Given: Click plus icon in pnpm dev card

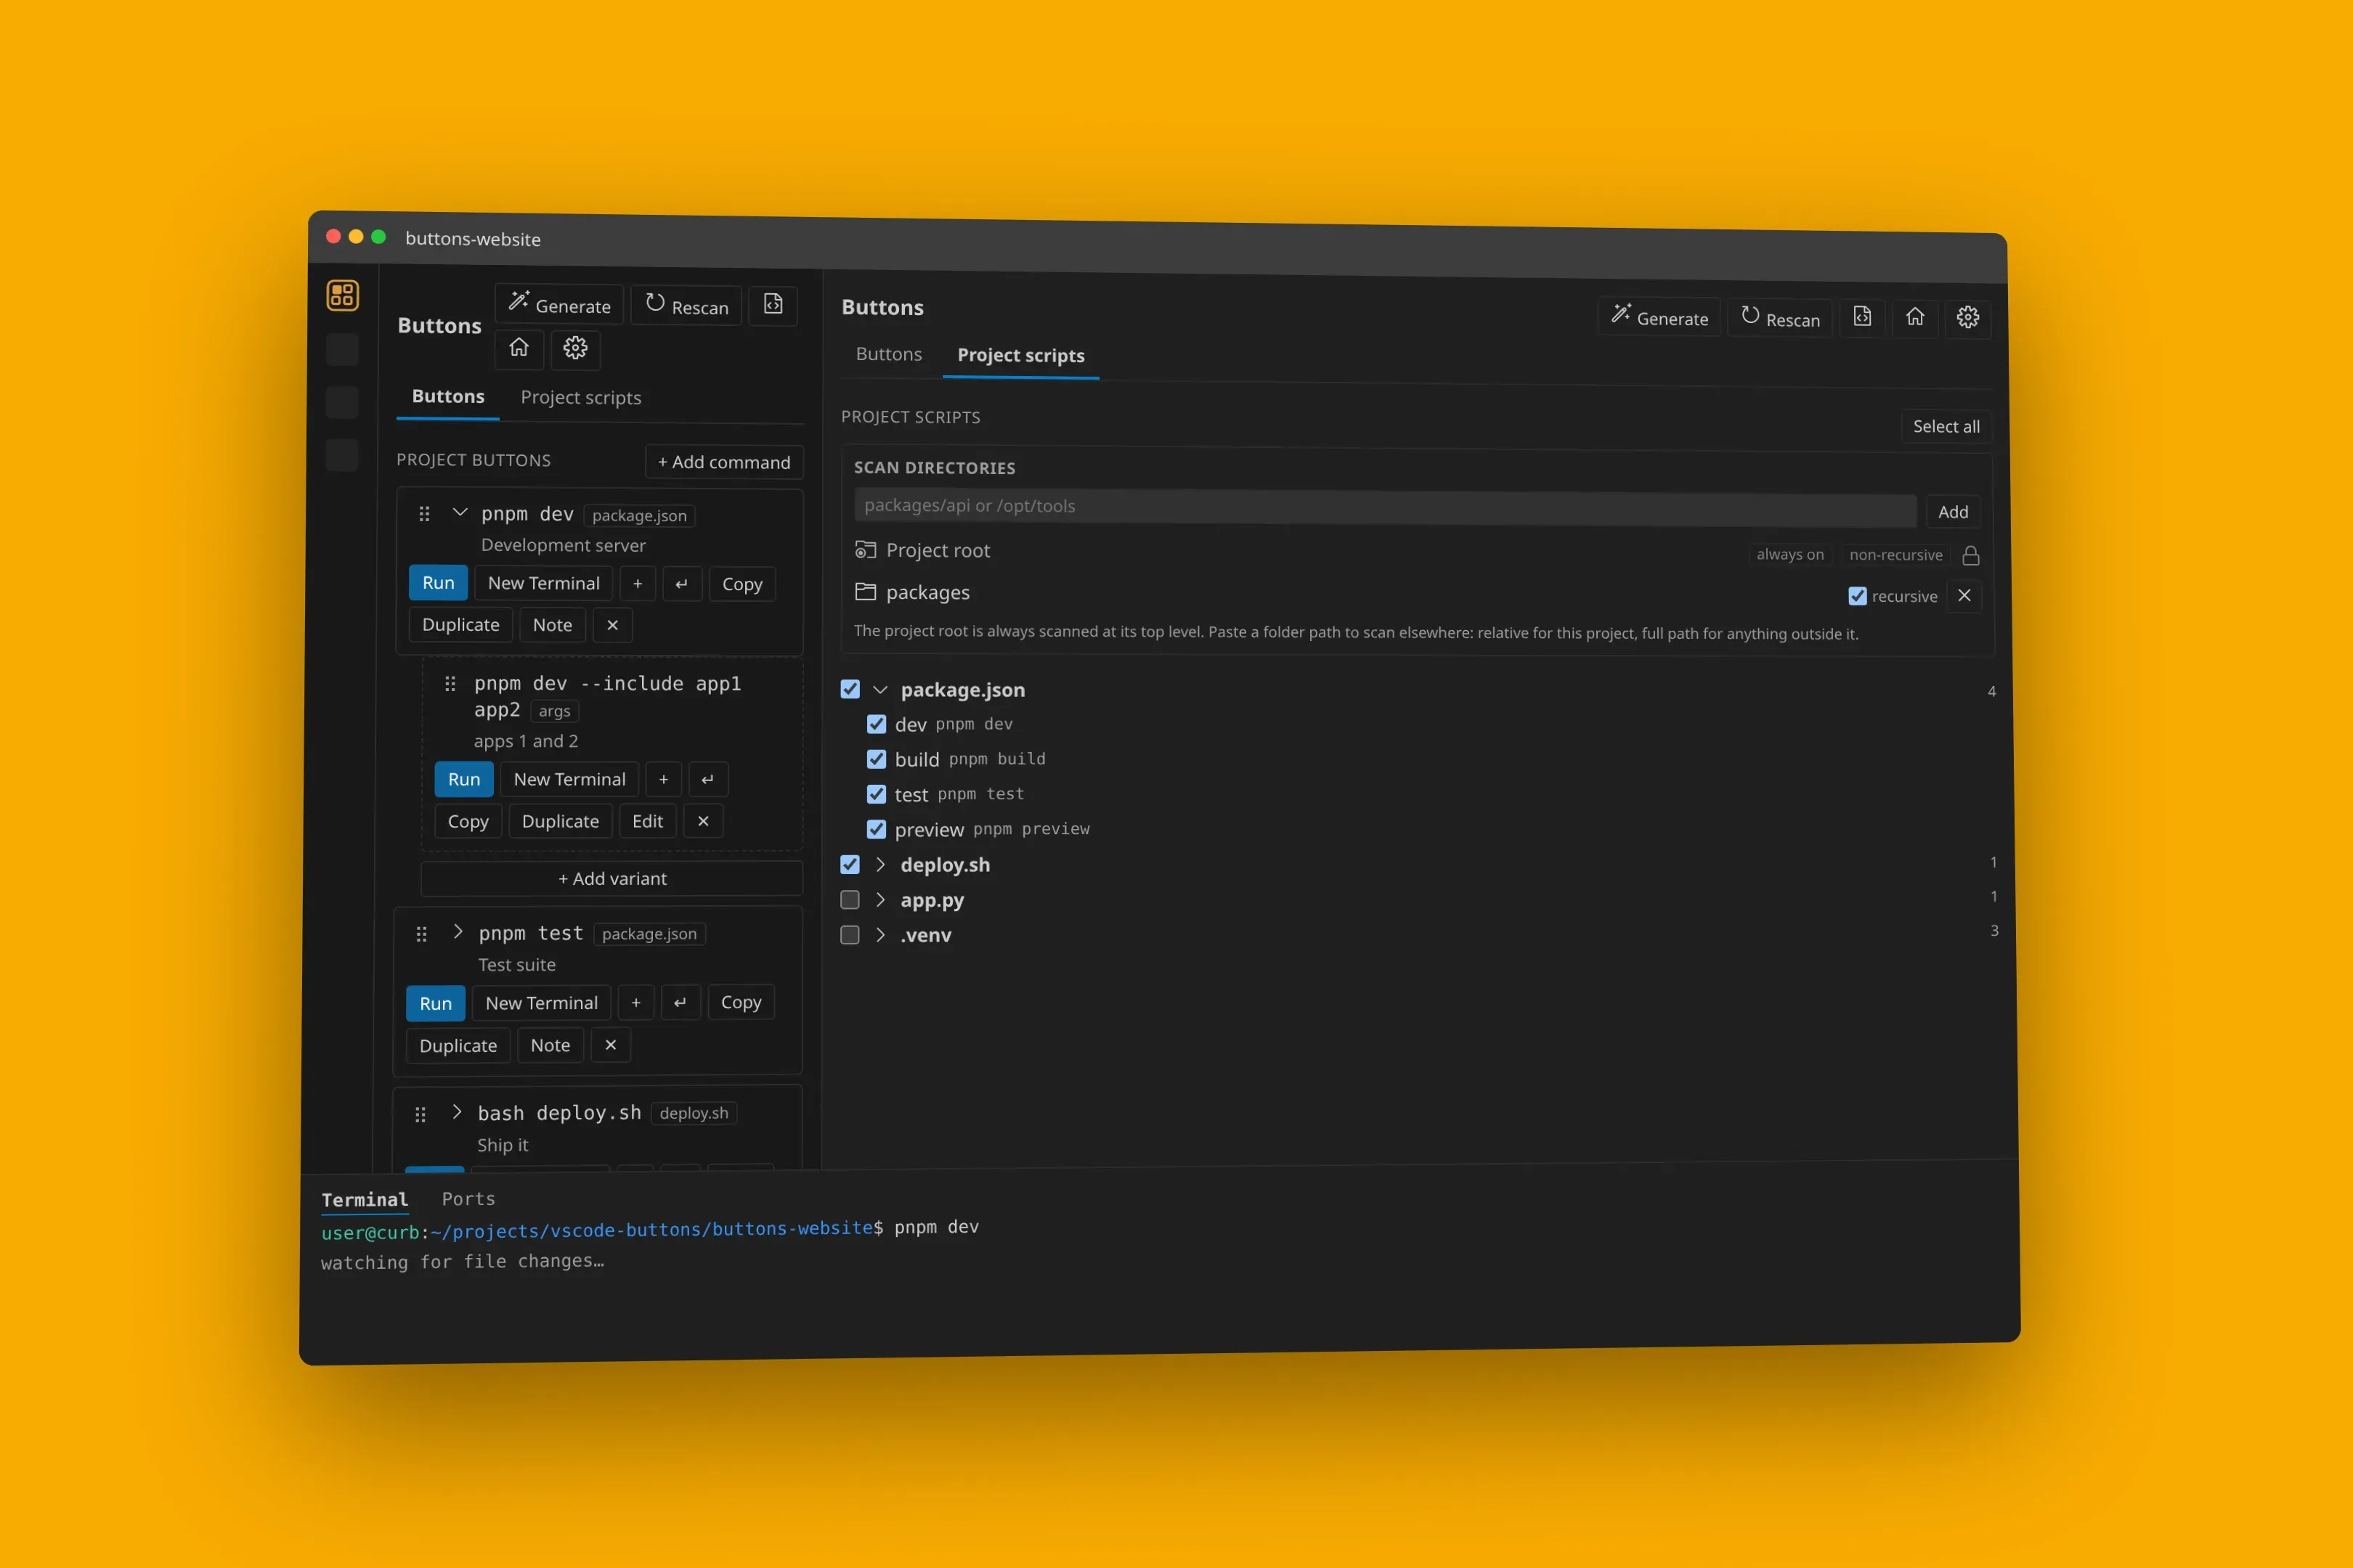Looking at the screenshot, I should (638, 584).
